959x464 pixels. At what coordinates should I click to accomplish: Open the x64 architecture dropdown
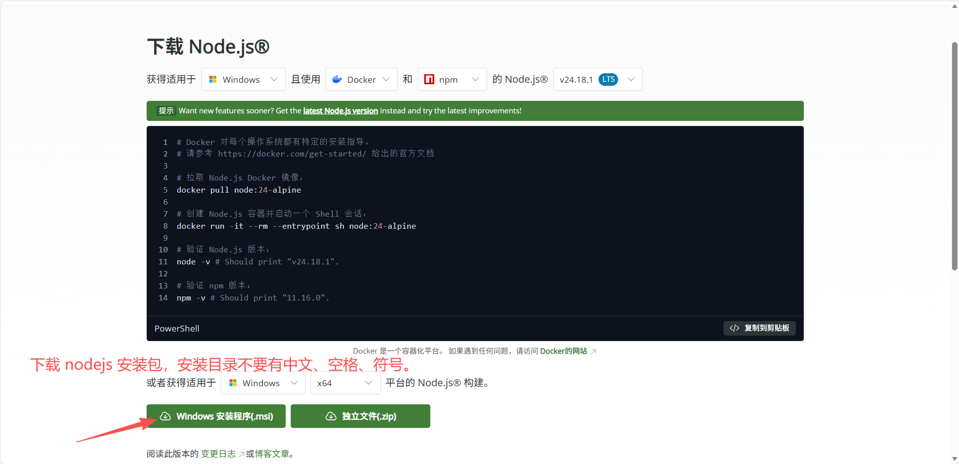(x=345, y=383)
